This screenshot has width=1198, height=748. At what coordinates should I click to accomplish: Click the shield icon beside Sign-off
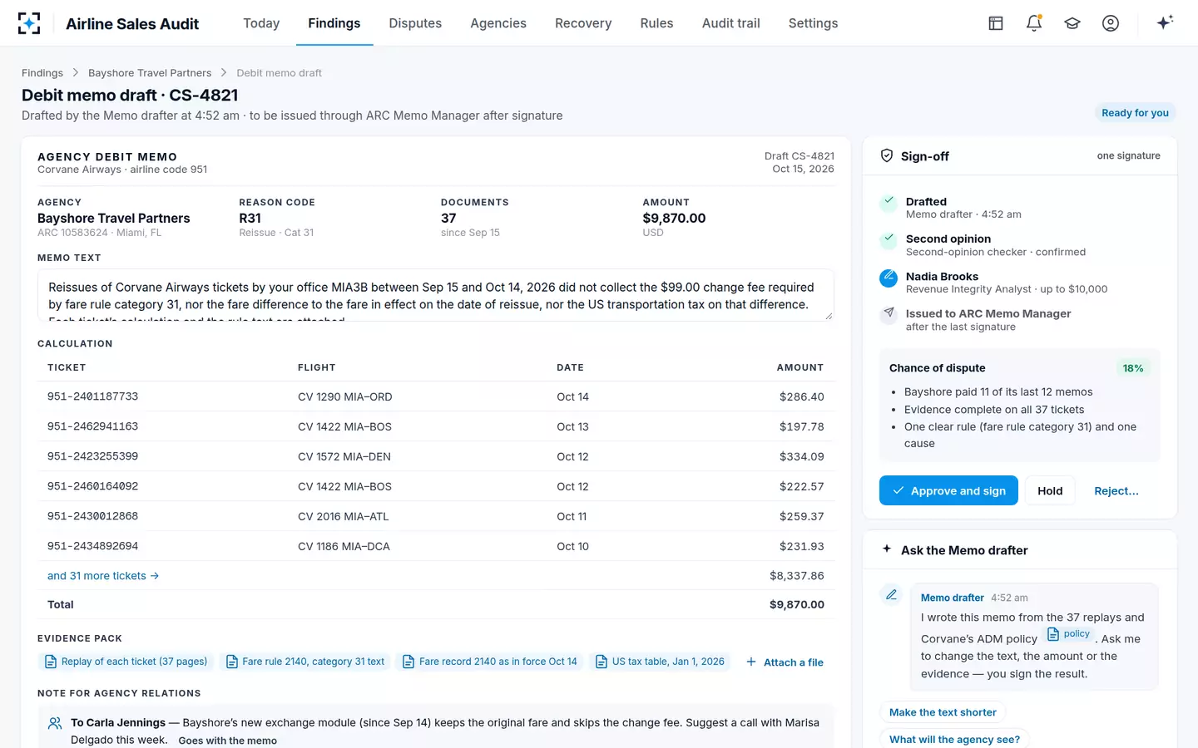pos(887,155)
